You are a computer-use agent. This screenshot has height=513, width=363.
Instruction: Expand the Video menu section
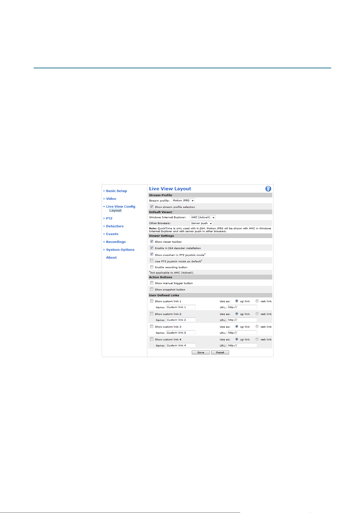(111, 199)
